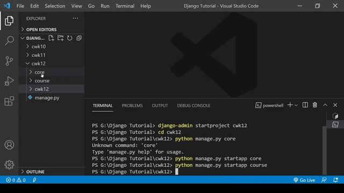Open the Accounts menu icon
The height and width of the screenshot is (193, 344).
(x=9, y=145)
